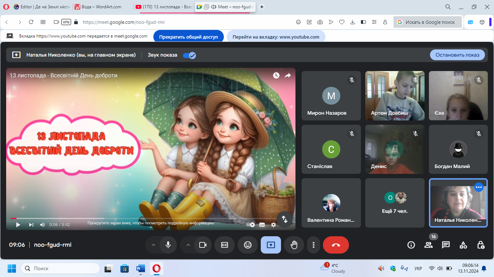Toggle YouTube subtitles button

tap(262, 224)
